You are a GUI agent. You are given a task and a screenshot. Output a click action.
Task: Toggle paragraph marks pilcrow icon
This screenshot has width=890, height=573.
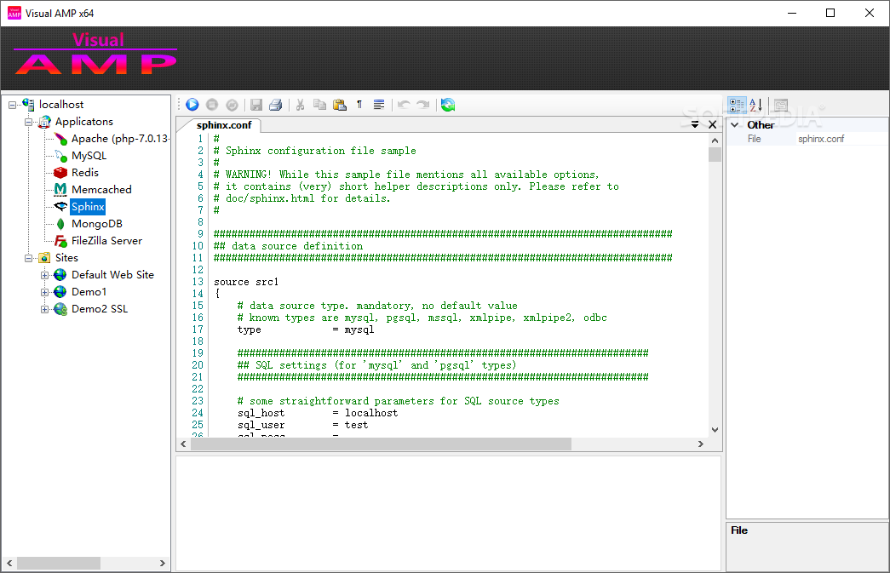pos(359,105)
